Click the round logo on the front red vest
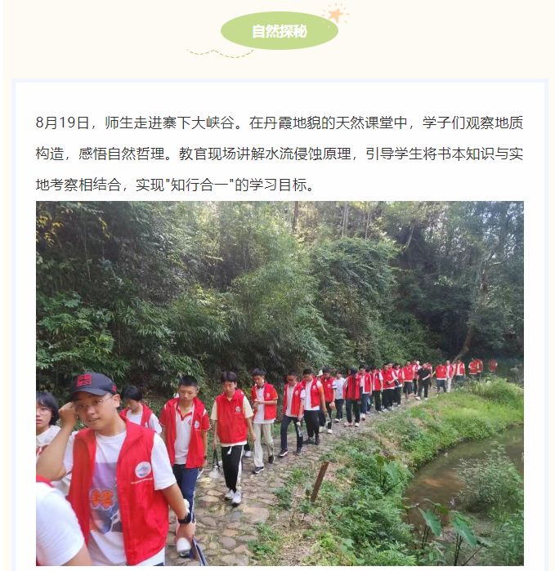 point(143,470)
